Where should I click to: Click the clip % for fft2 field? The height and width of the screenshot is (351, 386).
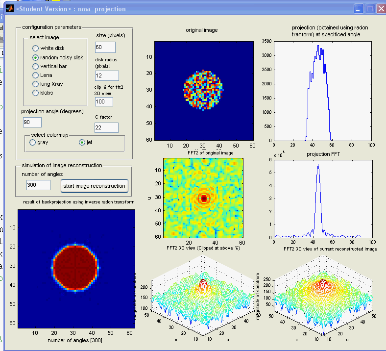pyautogui.click(x=104, y=101)
